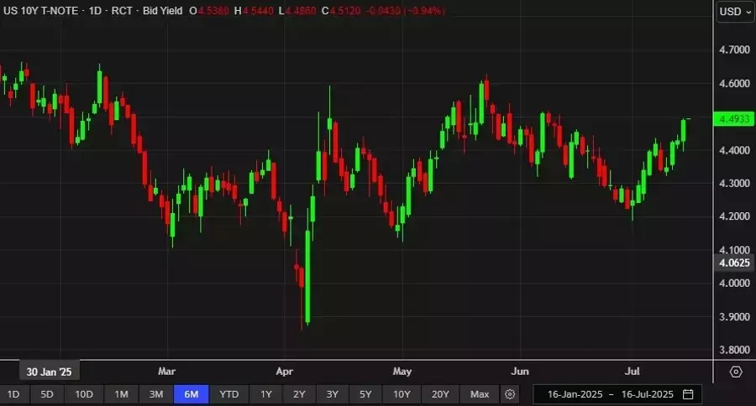This screenshot has width=756, height=406.
Task: Click the RCT label in header
Action: [x=122, y=11]
